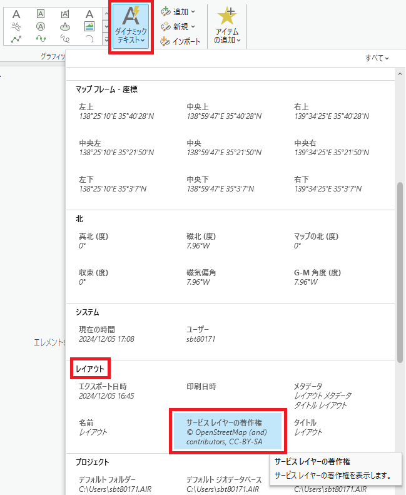Viewport: 406px width, 495px height.
Task: Select the arc drawing tool
Action: (89, 39)
